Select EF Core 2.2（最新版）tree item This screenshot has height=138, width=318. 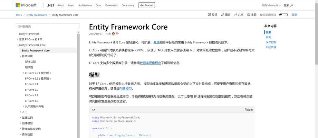coord(38,78)
